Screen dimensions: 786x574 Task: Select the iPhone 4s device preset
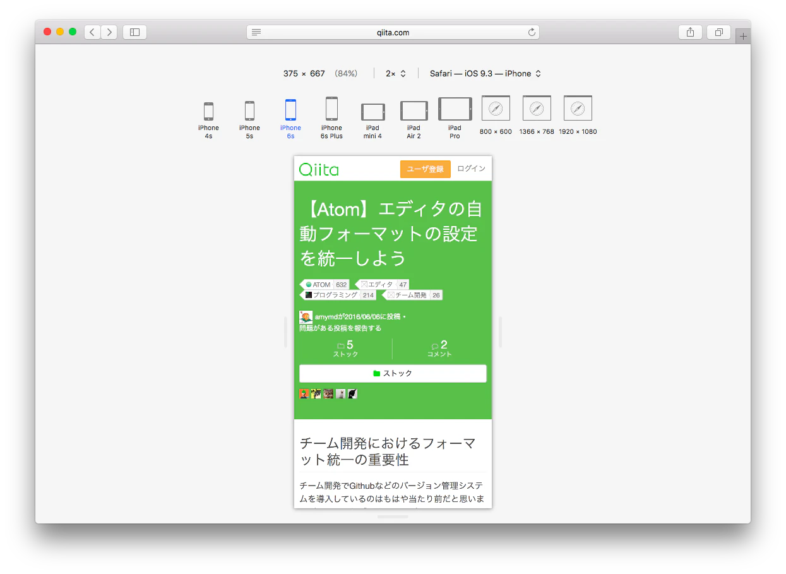pos(208,119)
